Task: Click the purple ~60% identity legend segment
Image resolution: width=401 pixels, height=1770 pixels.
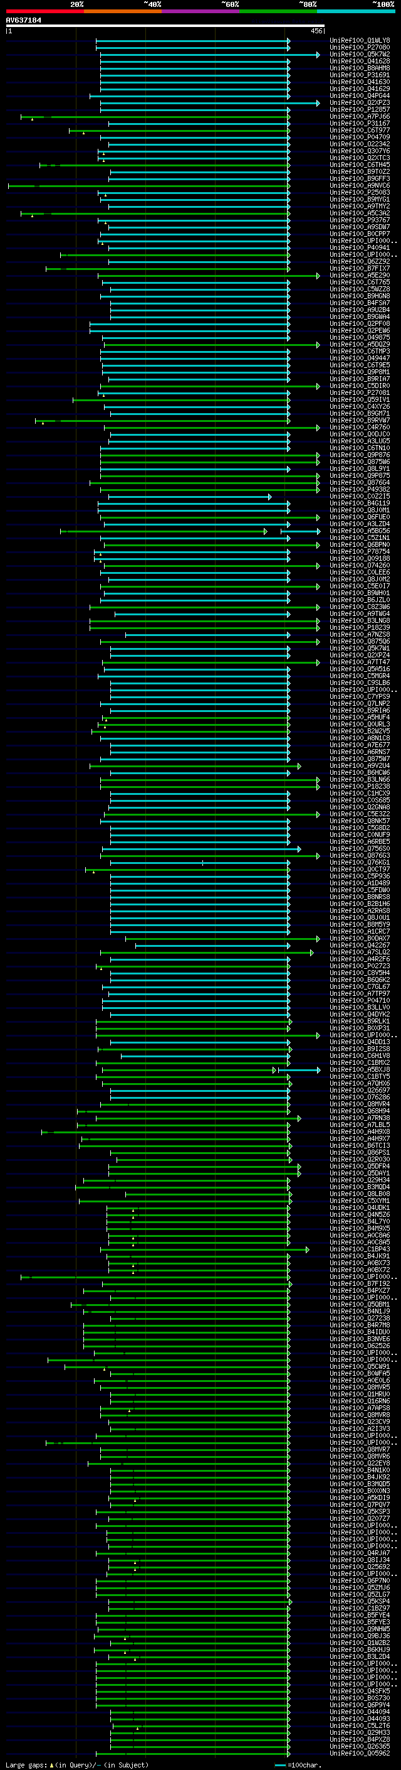Action: (x=200, y=11)
